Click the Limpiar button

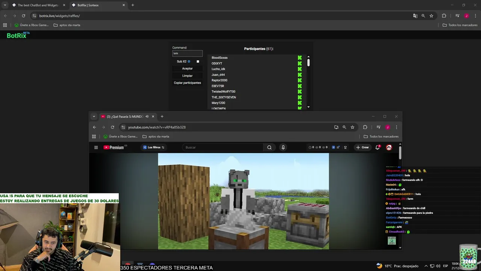187,76
